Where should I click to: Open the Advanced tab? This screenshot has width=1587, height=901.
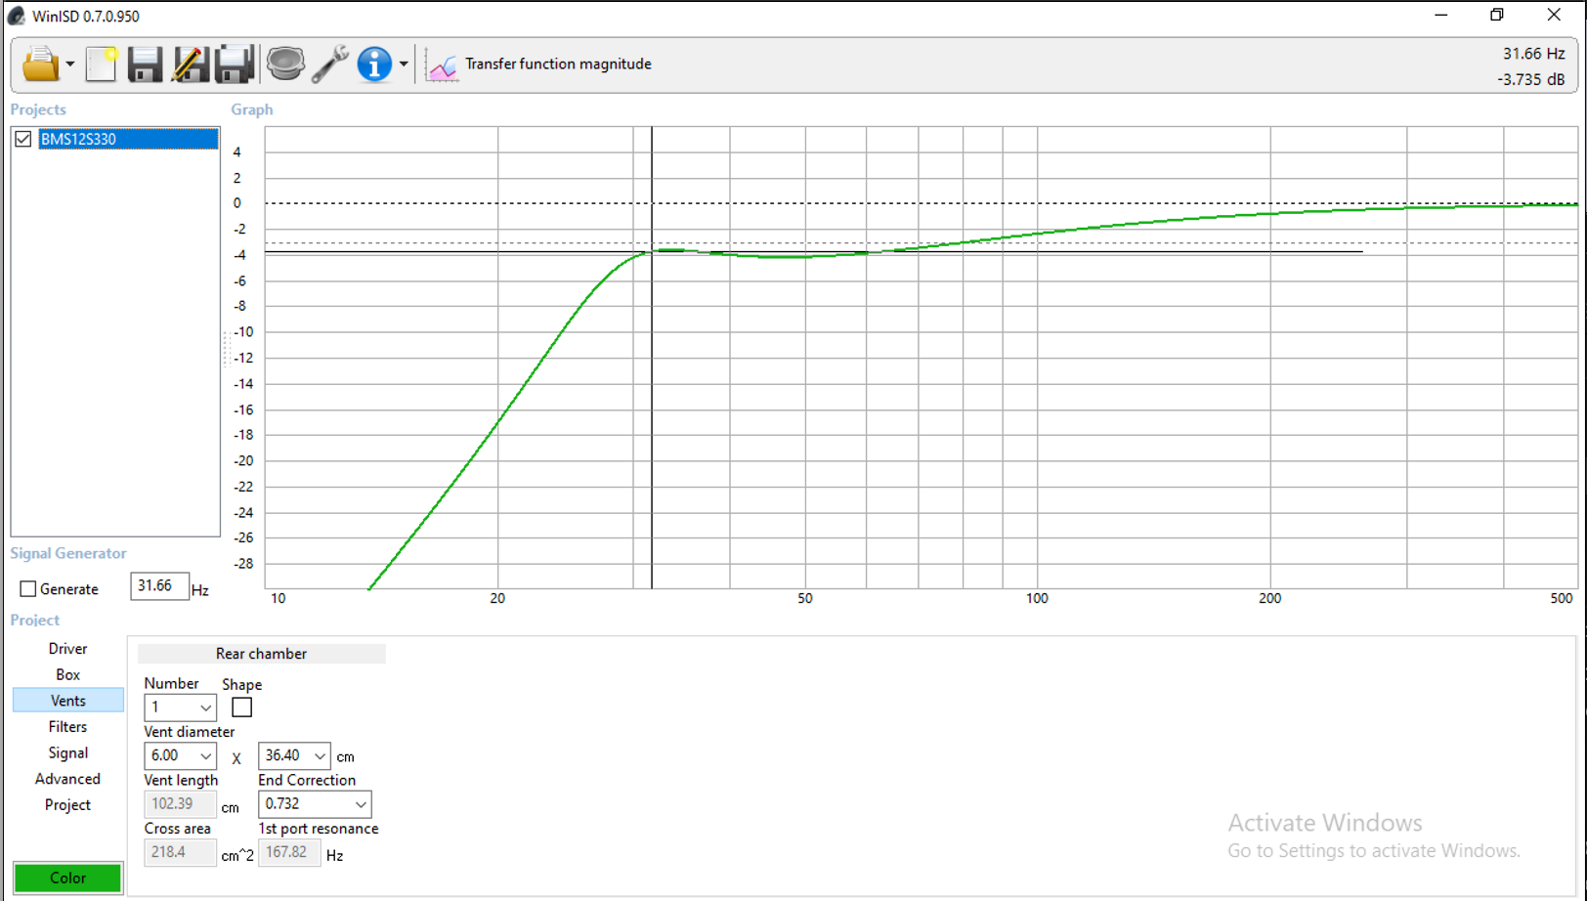[x=67, y=779]
